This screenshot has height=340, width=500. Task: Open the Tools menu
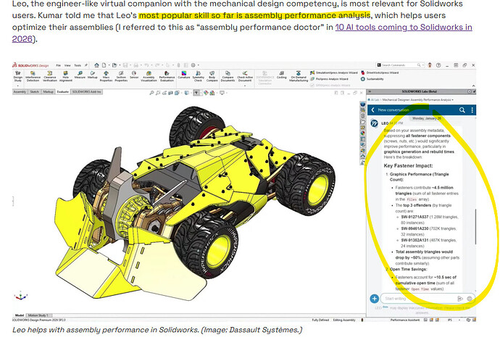[78, 65]
